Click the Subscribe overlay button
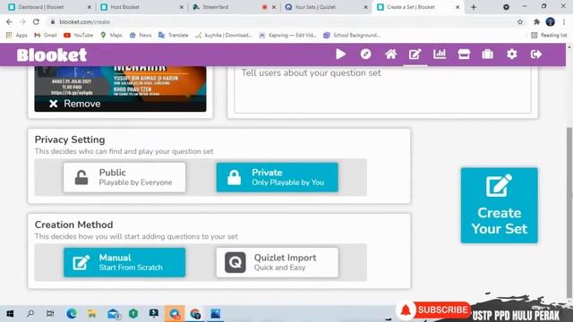573x322 pixels. tap(433, 310)
